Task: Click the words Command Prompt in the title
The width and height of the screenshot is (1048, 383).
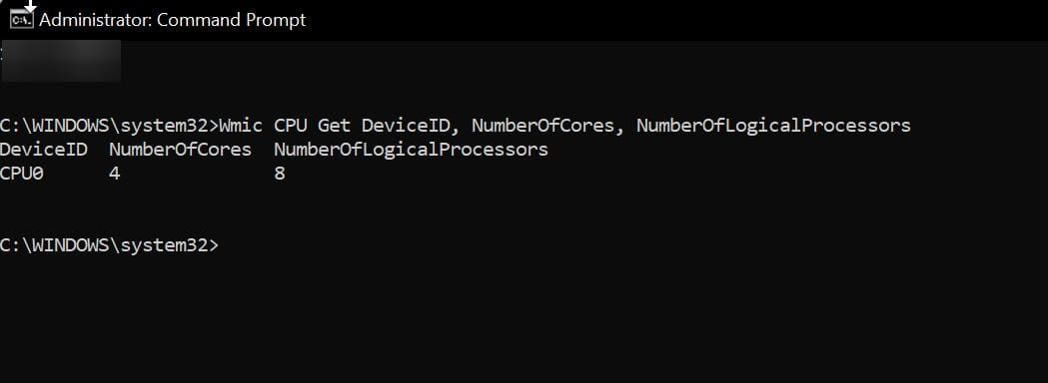Action: pyautogui.click(x=231, y=20)
